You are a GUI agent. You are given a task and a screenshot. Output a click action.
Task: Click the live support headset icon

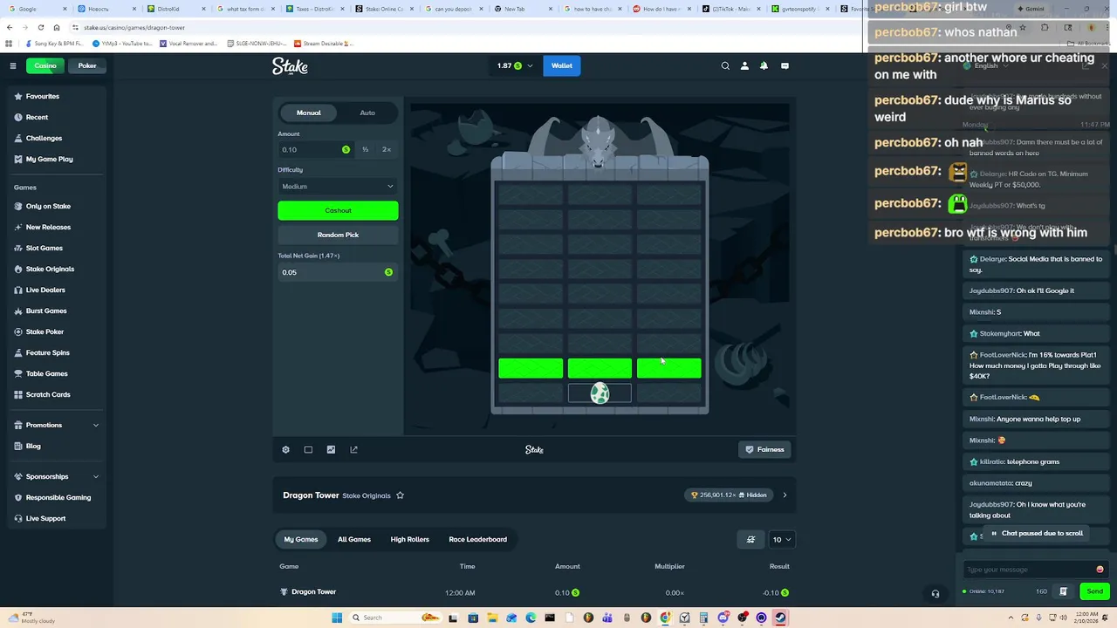coord(935,594)
